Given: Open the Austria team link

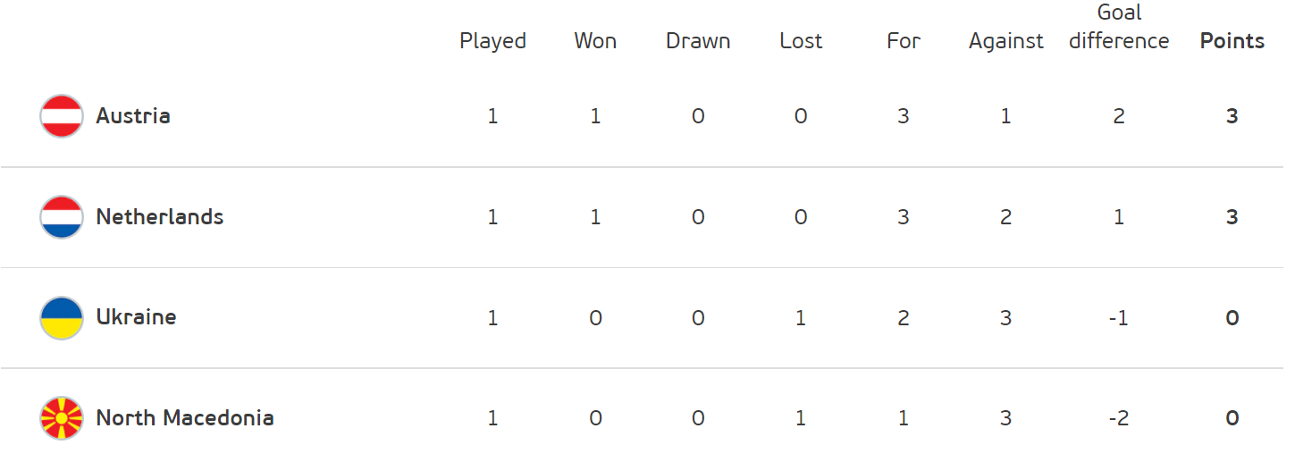Looking at the screenshot, I should (x=133, y=116).
